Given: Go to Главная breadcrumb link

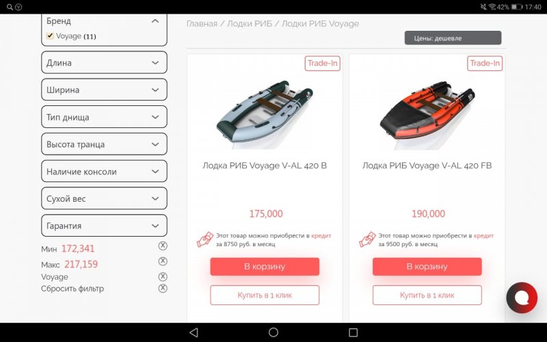Looking at the screenshot, I should click(202, 24).
